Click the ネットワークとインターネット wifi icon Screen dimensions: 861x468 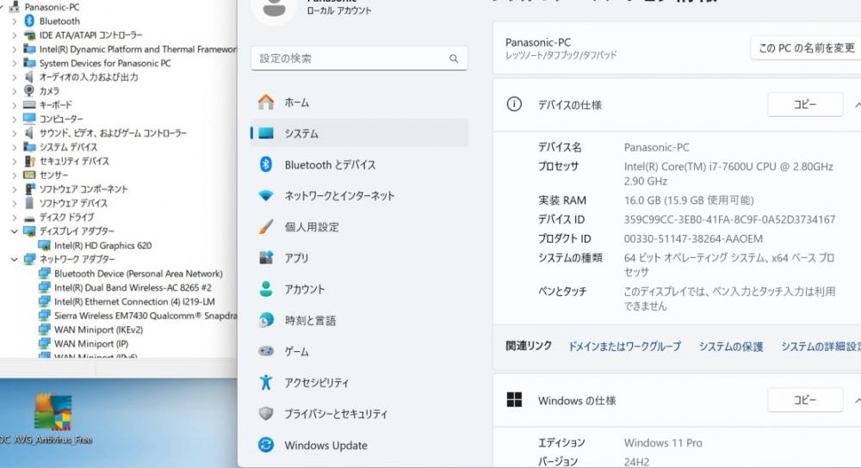[266, 195]
